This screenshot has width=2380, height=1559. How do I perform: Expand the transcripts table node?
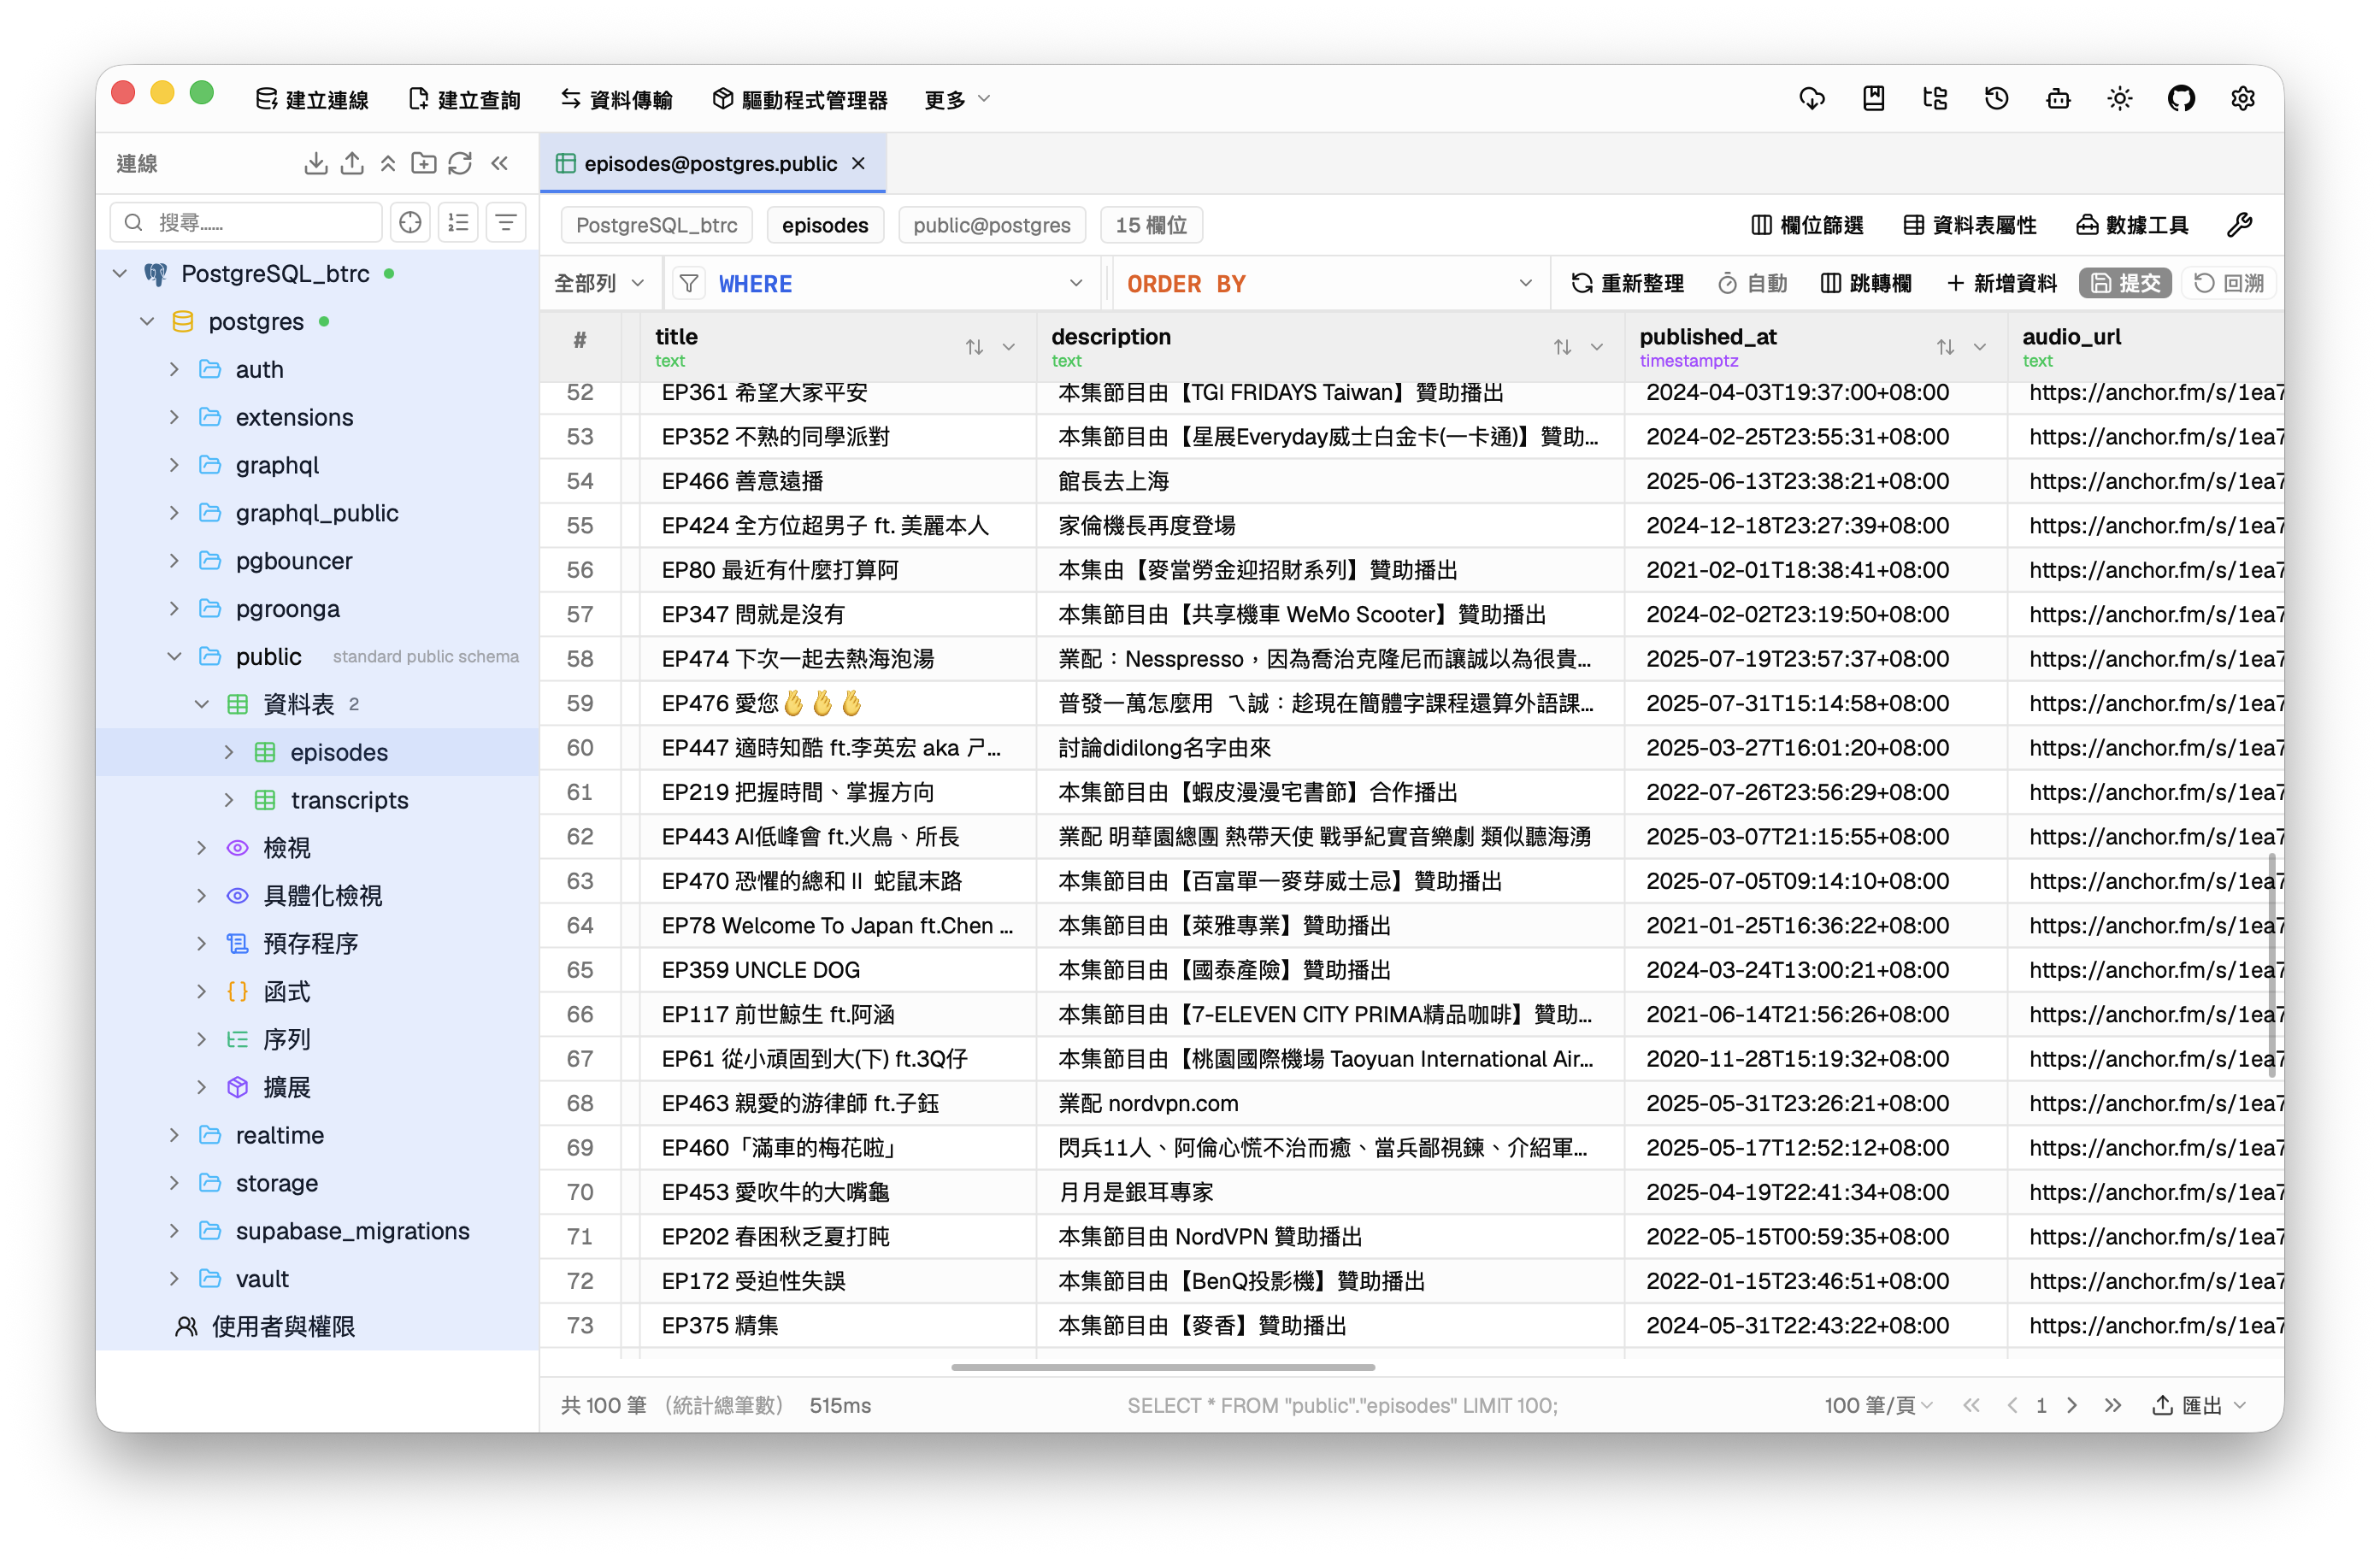[x=229, y=799]
